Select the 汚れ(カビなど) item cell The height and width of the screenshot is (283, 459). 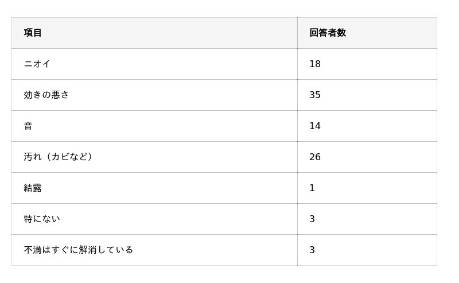coord(58,157)
